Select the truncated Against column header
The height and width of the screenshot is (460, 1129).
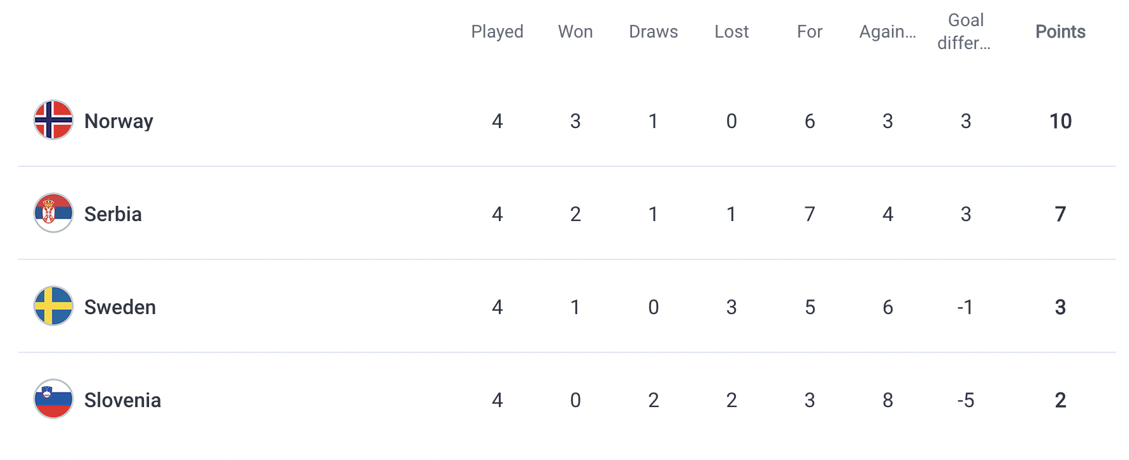tap(888, 32)
